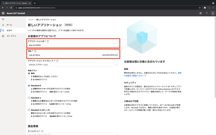The width and height of the screenshot is (216, 135).
Task: Click the カスタム badge next to title
Action: (x=68, y=25)
